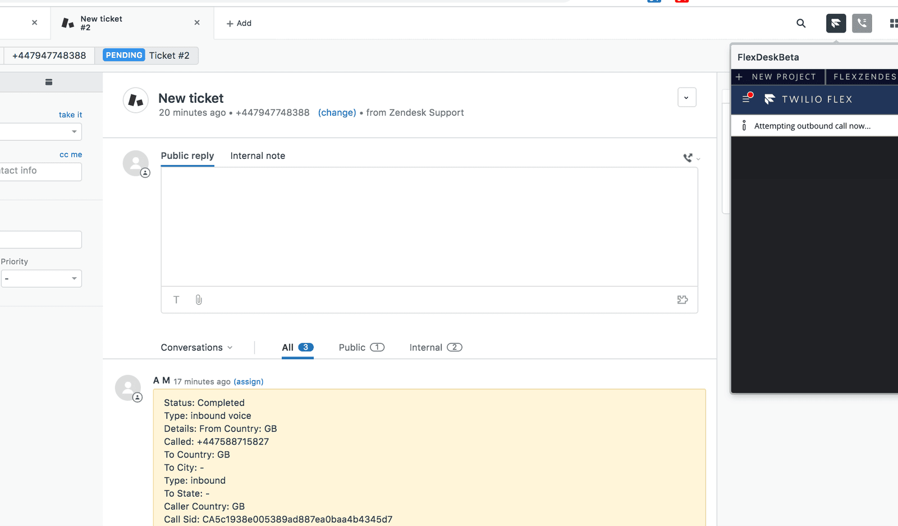Click the Zendesk ticket channel avatar icon
Screen dimensions: 898x526
pyautogui.click(x=135, y=100)
